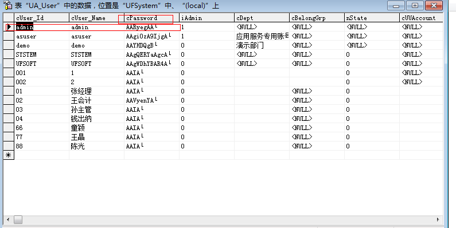The image size is (456, 228).
Task: Click the cDept cell 演示部门
Action: (x=262, y=45)
